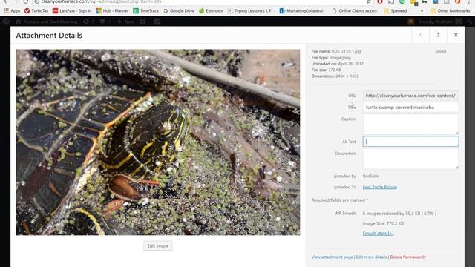
Task: Click the WordPress logo in the admin bar
Action: (6, 22)
